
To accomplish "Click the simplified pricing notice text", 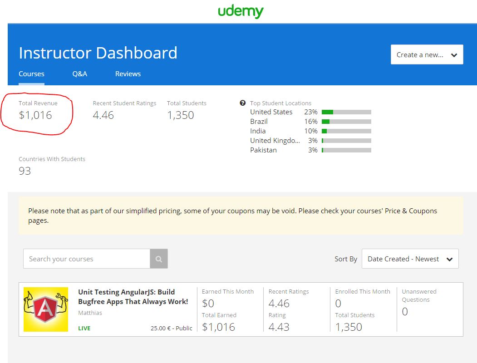I will click(x=233, y=216).
